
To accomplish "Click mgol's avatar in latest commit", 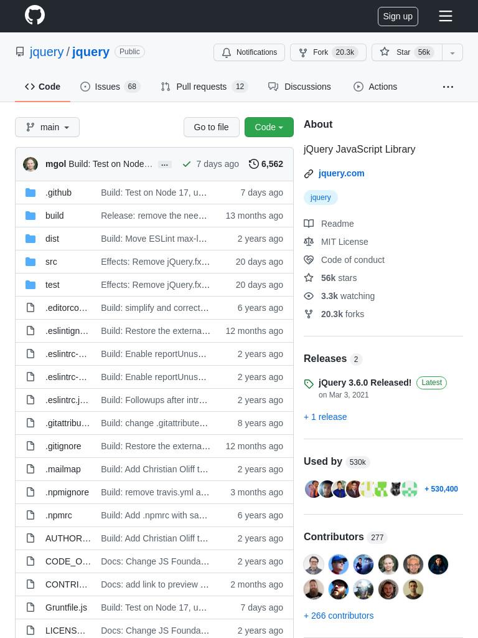I will (30, 164).
